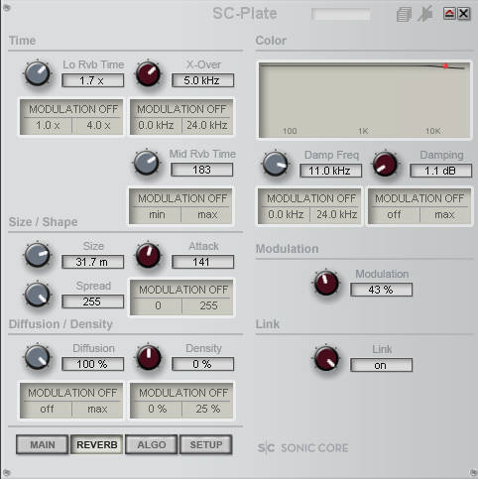Click the Density knob
Screen dimensions: 478x479
click(149, 357)
